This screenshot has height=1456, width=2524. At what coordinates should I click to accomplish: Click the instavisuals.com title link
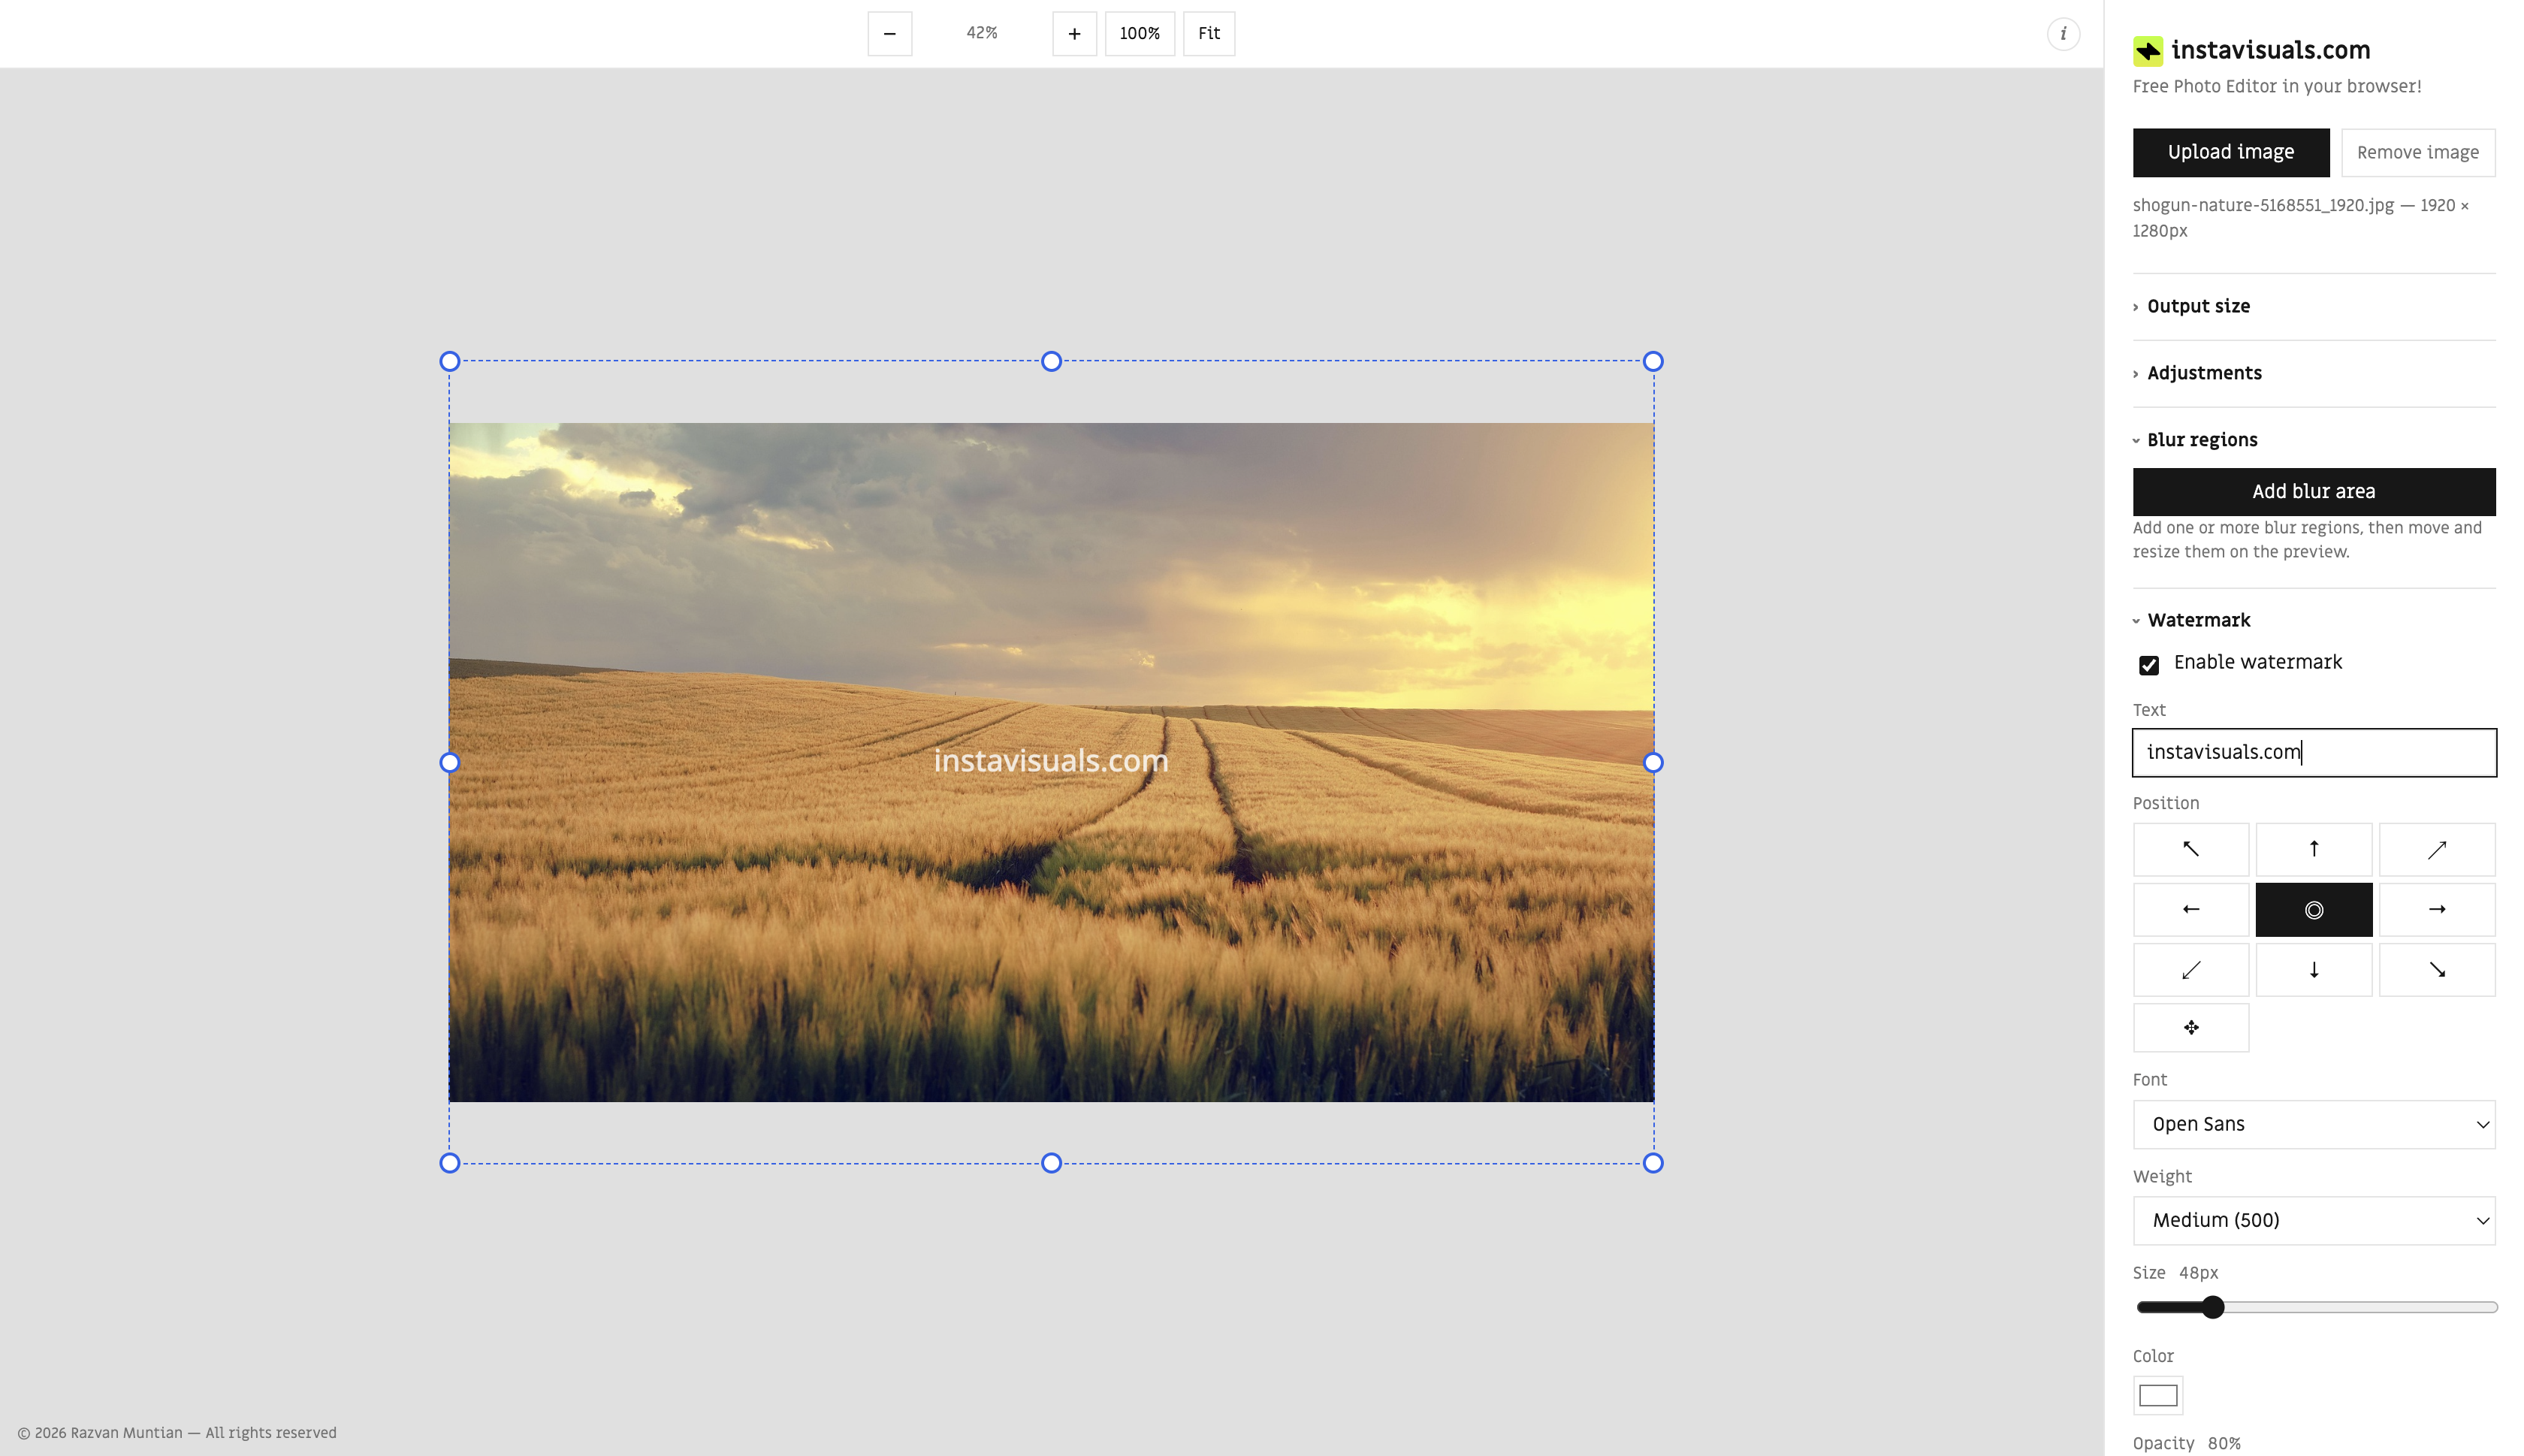tap(2270, 50)
